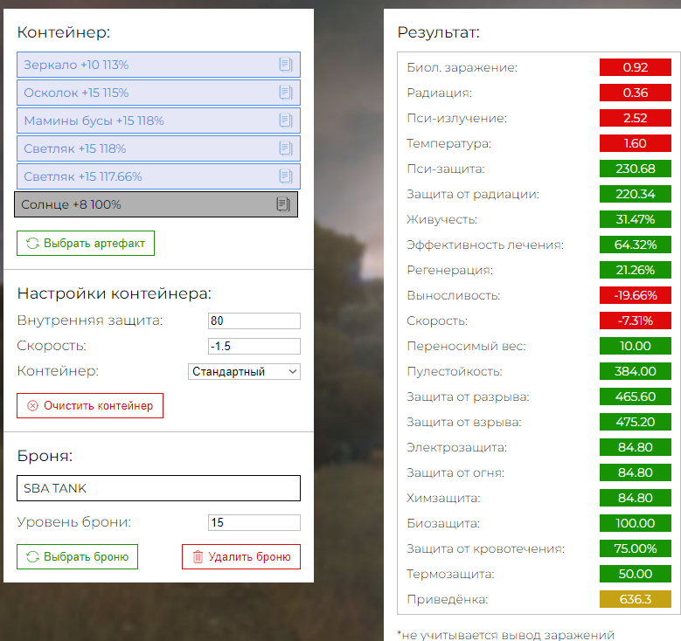This screenshot has width=681, height=641.
Task: Click copy icon on Солнце +8 row
Action: pos(282,204)
